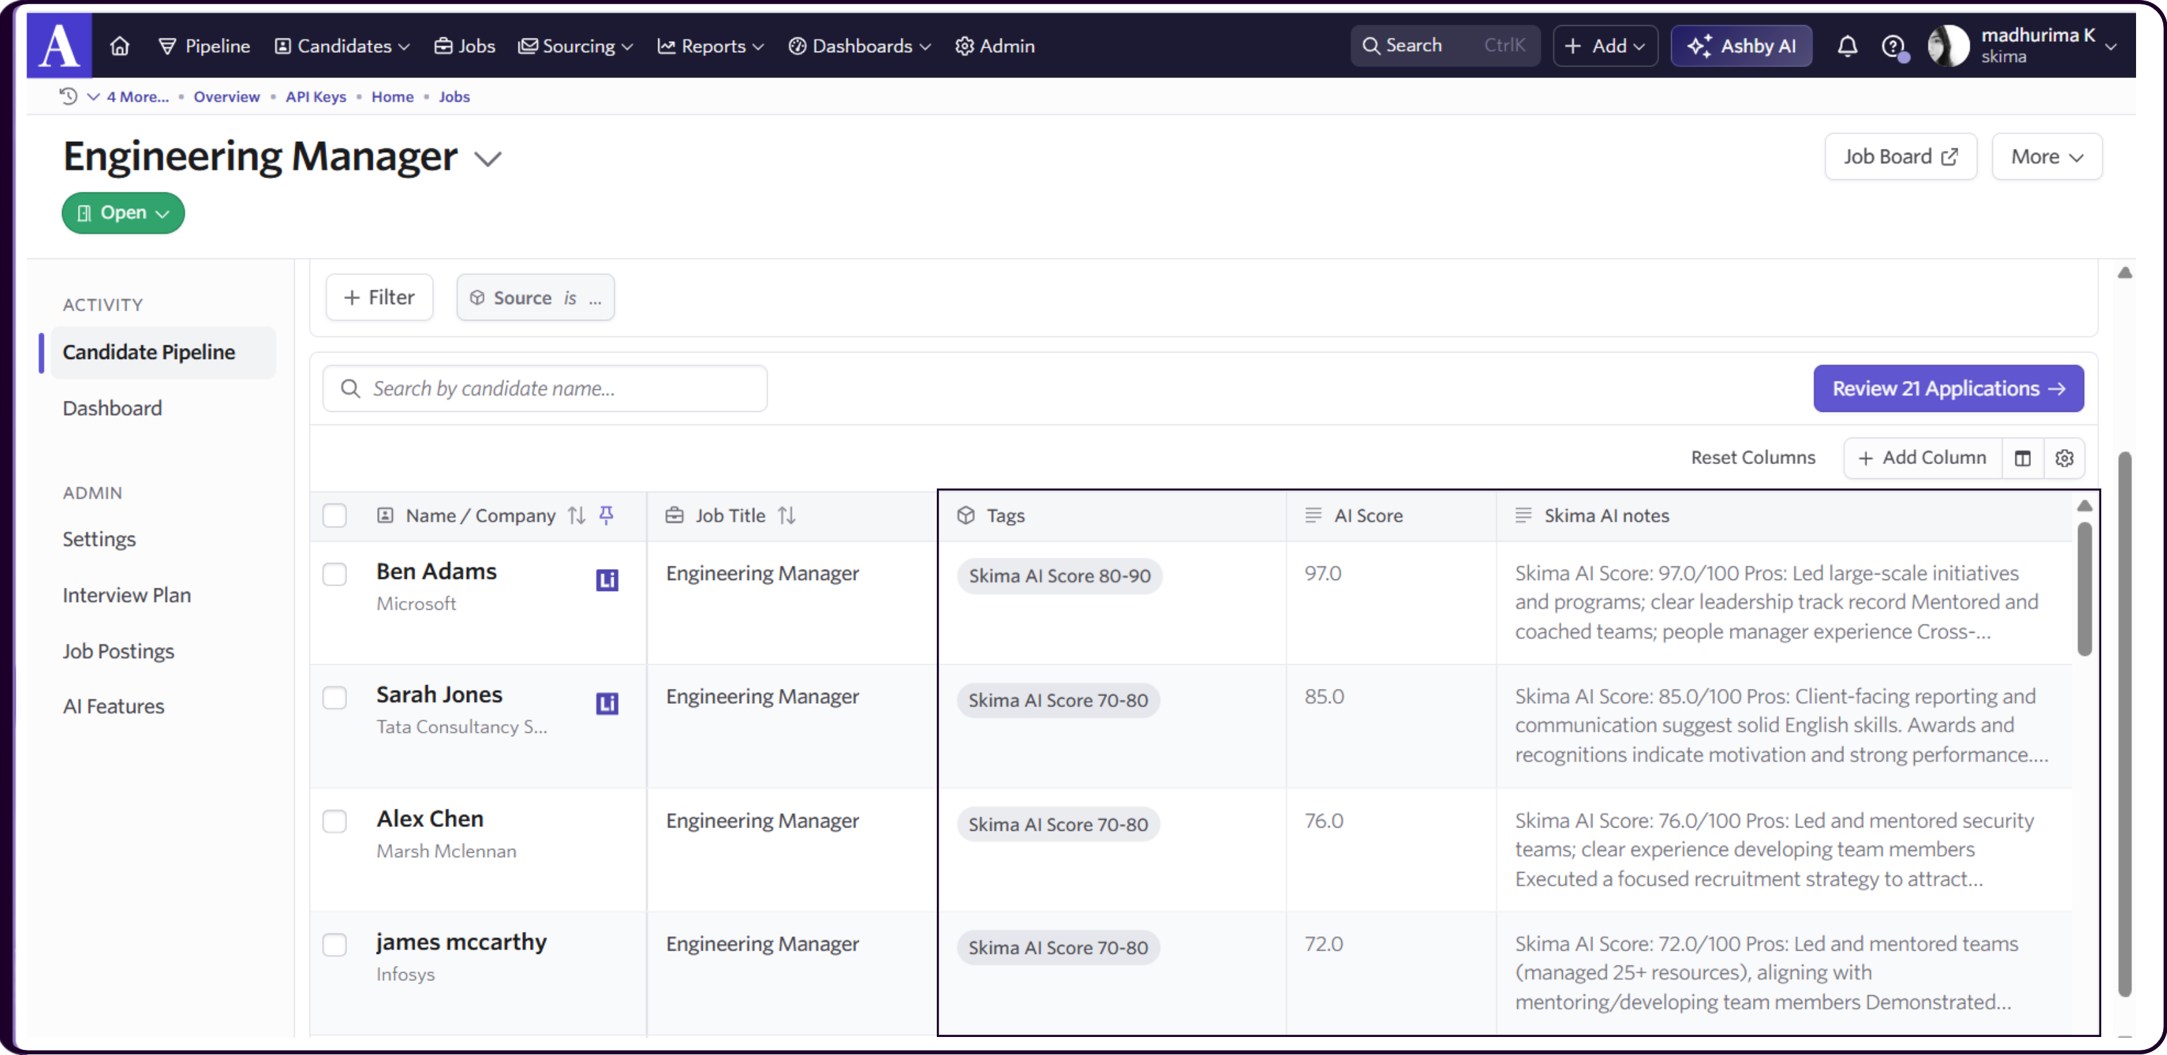Click Add Column button
Image resolution: width=2167 pixels, height=1055 pixels.
click(x=1922, y=458)
